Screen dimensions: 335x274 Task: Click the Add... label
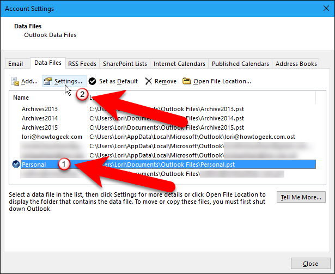(29, 81)
